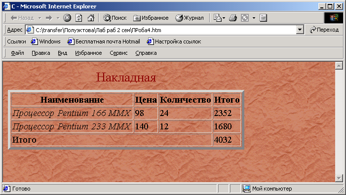The height and width of the screenshot is (195, 346).
Task: Open the Файл menu
Action: (17, 53)
